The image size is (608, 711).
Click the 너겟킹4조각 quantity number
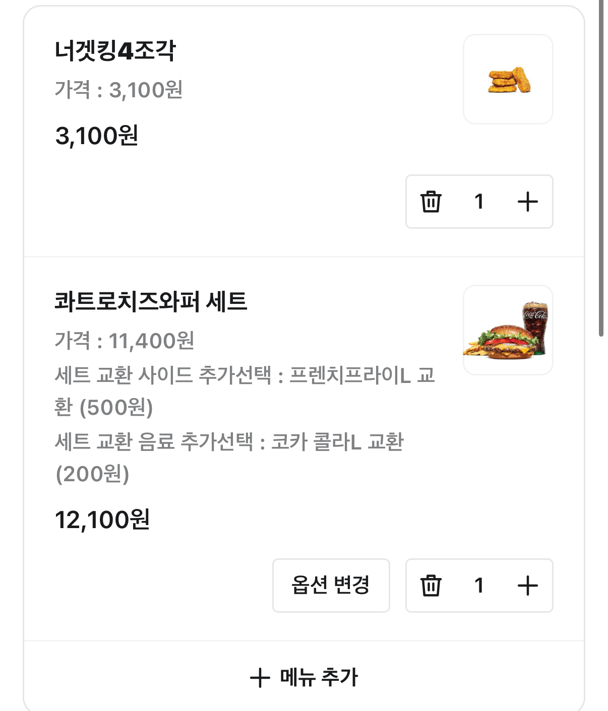(479, 202)
